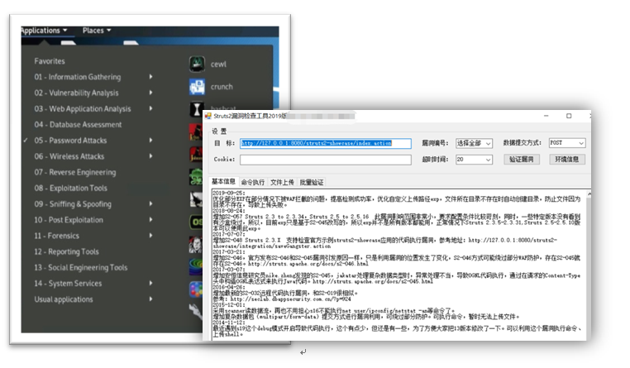Image resolution: width=630 pixels, height=368 pixels.
Task: Click the 设置 group label
Action: coord(219,131)
